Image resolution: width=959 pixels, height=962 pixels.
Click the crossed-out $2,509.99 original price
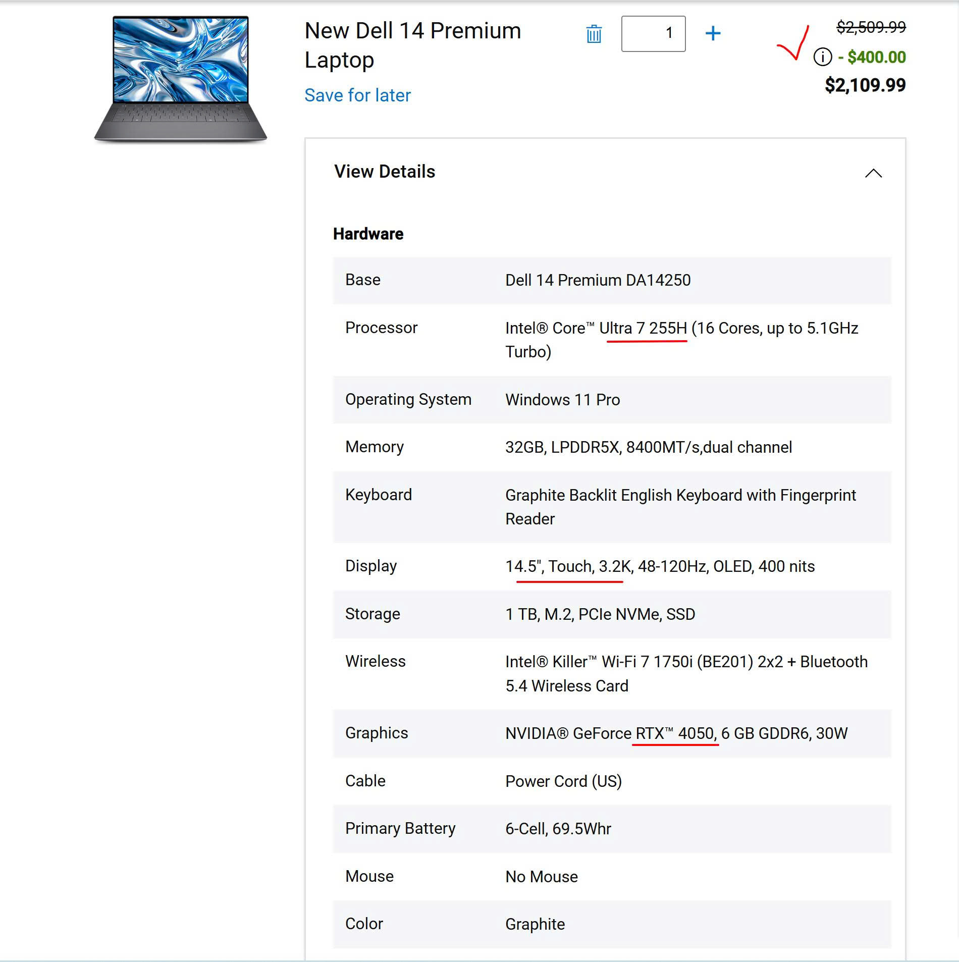point(871,27)
